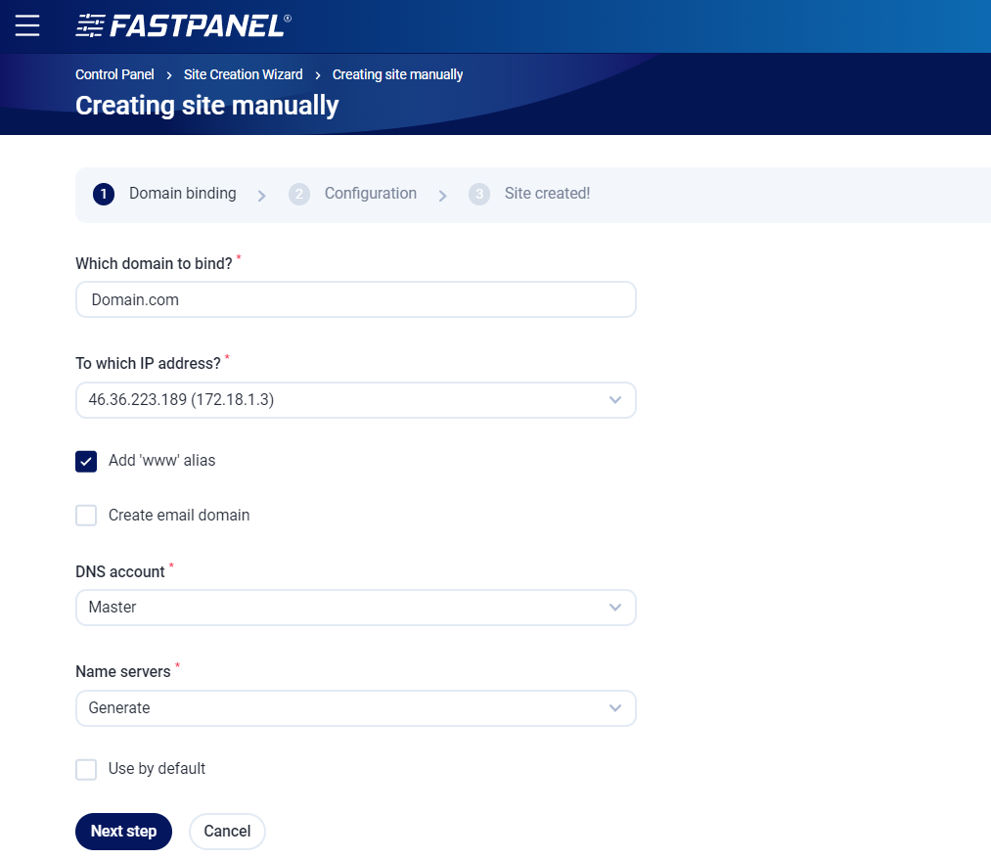The width and height of the screenshot is (991, 859).
Task: Toggle the Add 'www' alias checkbox
Action: pyautogui.click(x=86, y=461)
